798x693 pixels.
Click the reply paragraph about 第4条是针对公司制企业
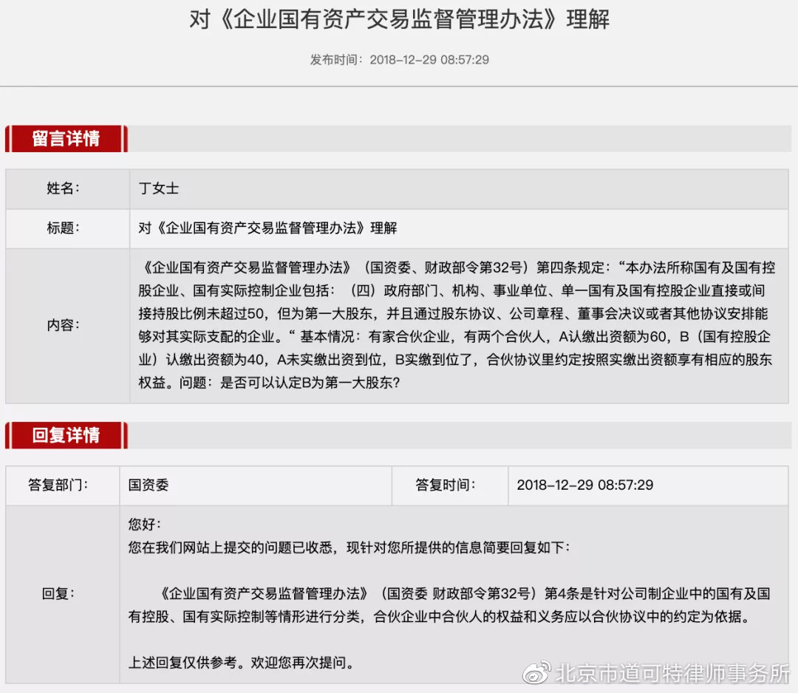click(x=449, y=605)
